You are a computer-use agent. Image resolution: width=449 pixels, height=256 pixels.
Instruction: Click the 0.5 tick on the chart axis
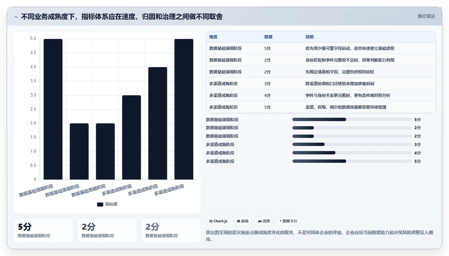point(33,166)
